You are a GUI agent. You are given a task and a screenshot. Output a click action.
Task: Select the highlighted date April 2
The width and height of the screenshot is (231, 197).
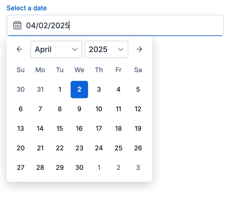[x=79, y=90]
